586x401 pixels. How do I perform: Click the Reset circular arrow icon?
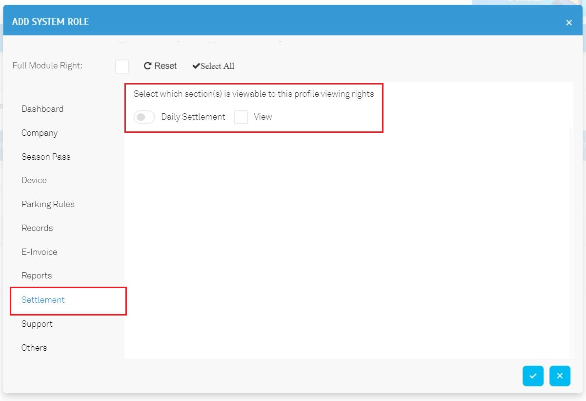click(x=147, y=66)
